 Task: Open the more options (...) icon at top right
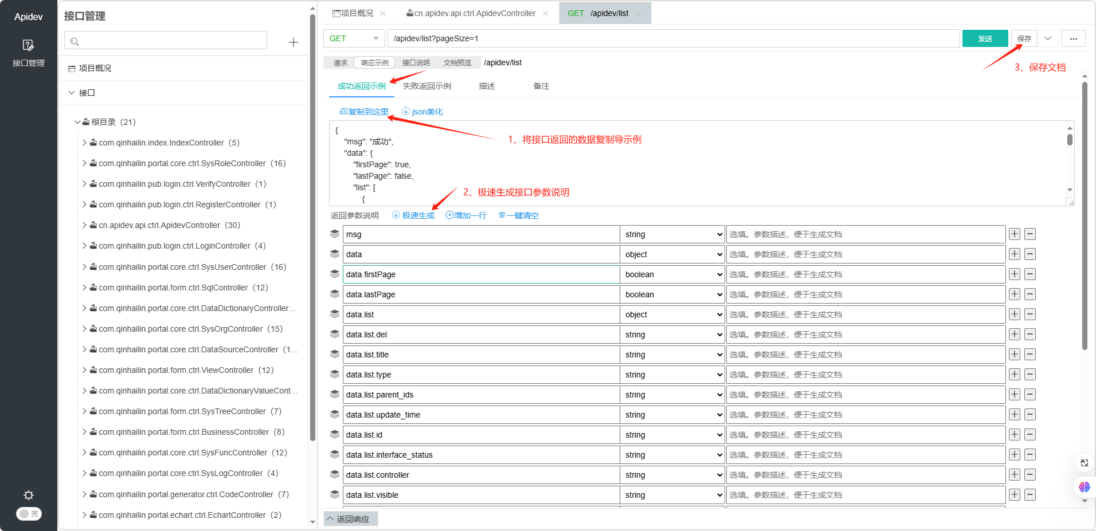click(x=1073, y=38)
